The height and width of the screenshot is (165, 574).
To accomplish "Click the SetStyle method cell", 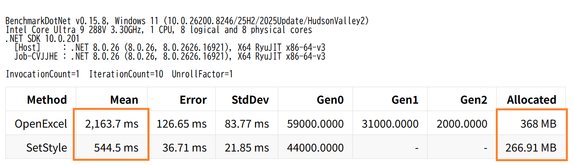I will point(47,147).
